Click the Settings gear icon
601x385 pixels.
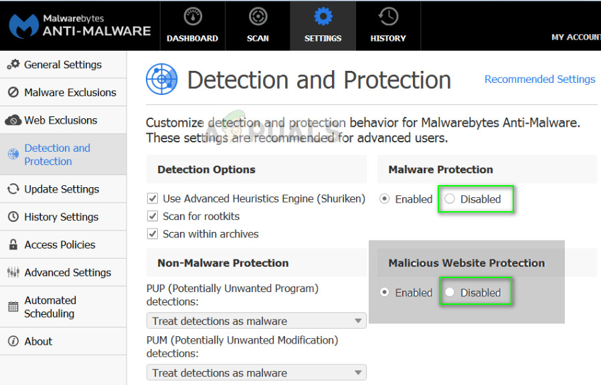coord(323,15)
